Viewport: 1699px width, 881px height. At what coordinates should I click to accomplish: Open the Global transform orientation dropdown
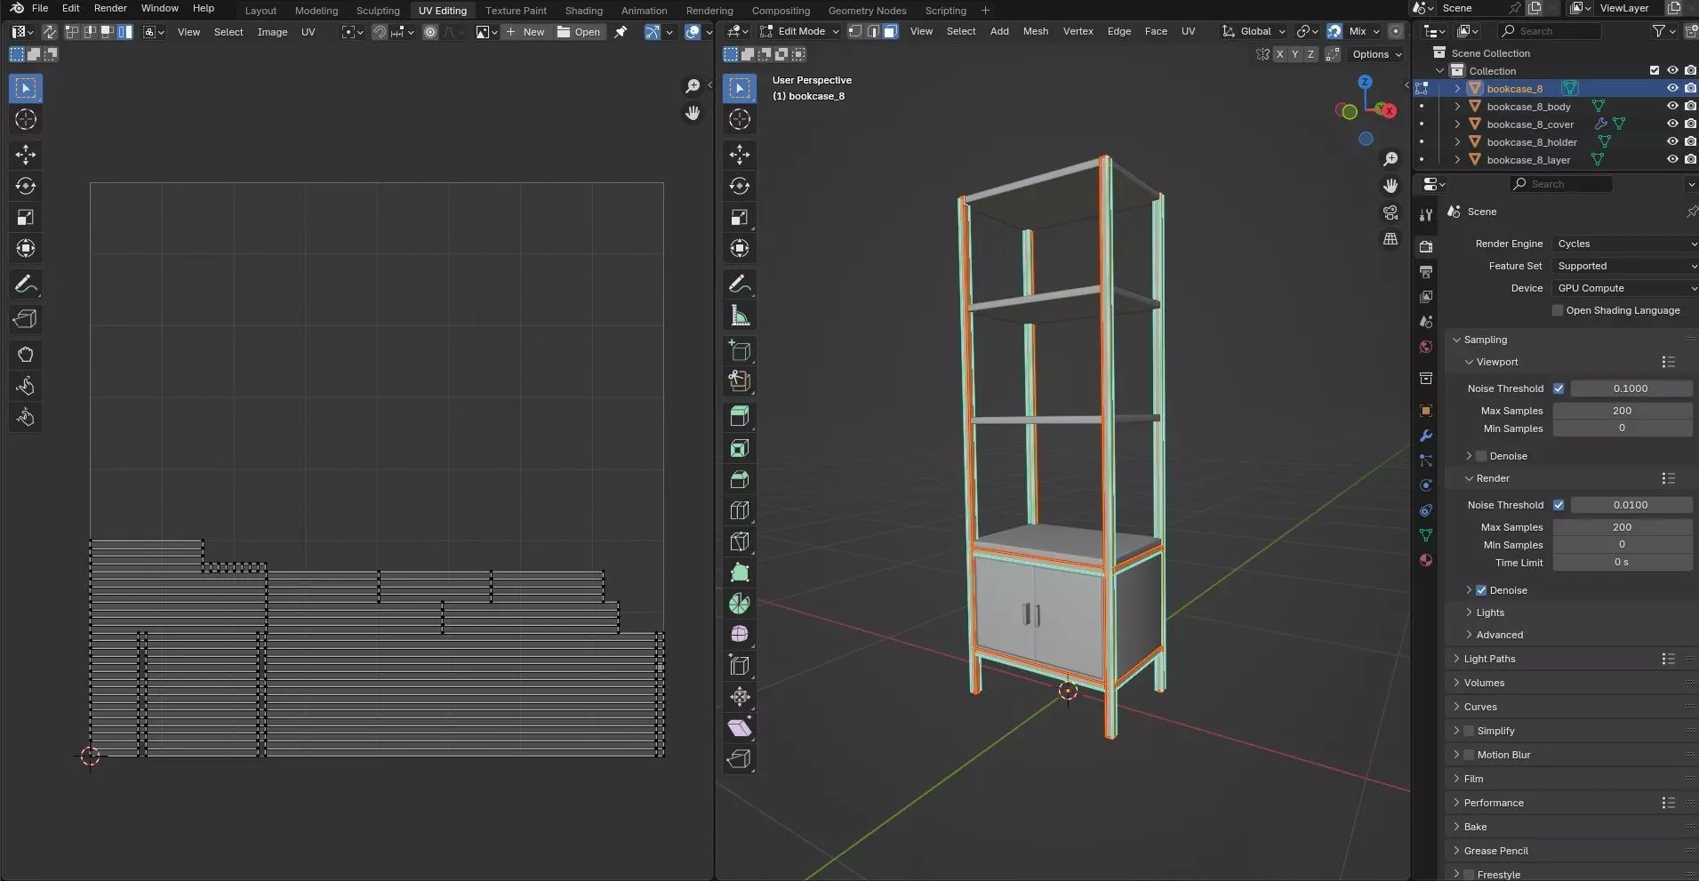pyautogui.click(x=1254, y=31)
